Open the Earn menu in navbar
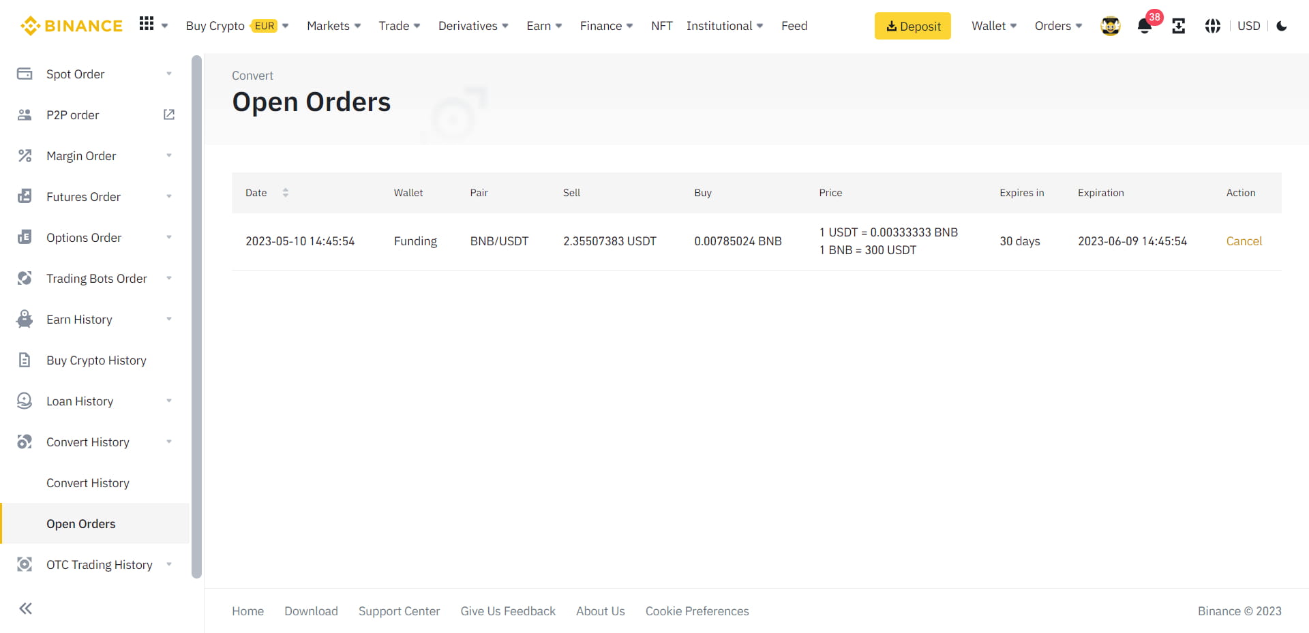The height and width of the screenshot is (633, 1309). click(x=544, y=26)
